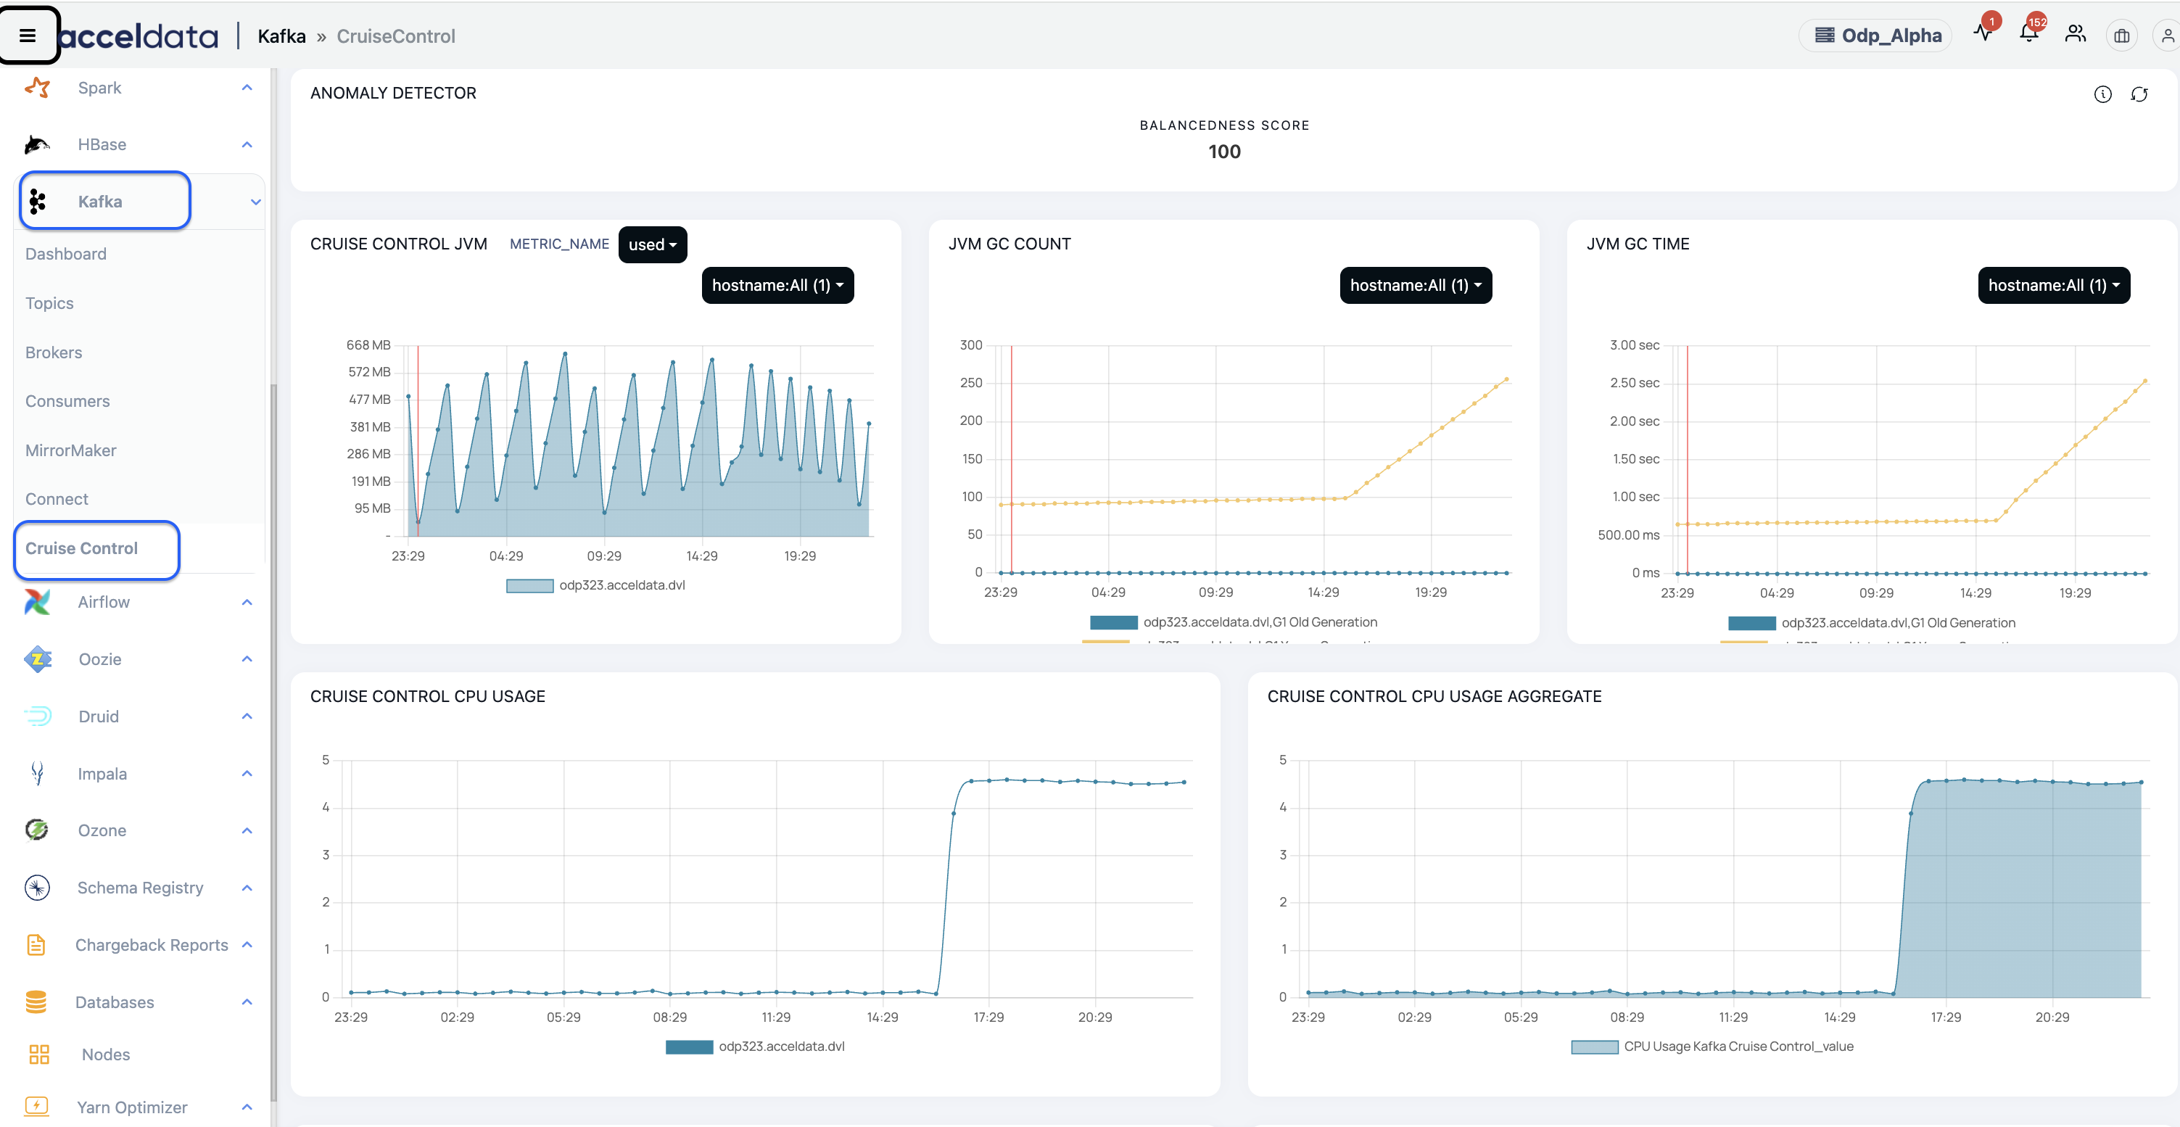This screenshot has height=1127, width=2180.
Task: Open Kafka Brokers page
Action: tap(54, 352)
